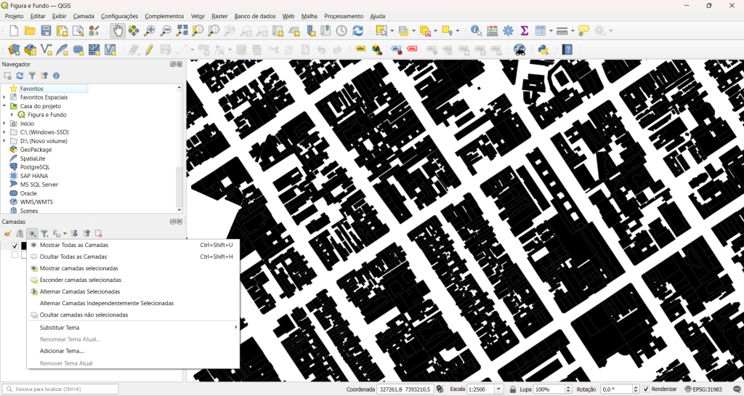The image size is (744, 396).
Task: Open Layer Styling paintbrush in Camadas panel
Action: (x=7, y=233)
